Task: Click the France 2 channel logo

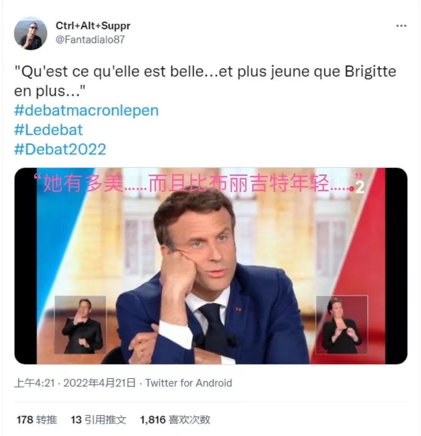Action: click(x=360, y=187)
